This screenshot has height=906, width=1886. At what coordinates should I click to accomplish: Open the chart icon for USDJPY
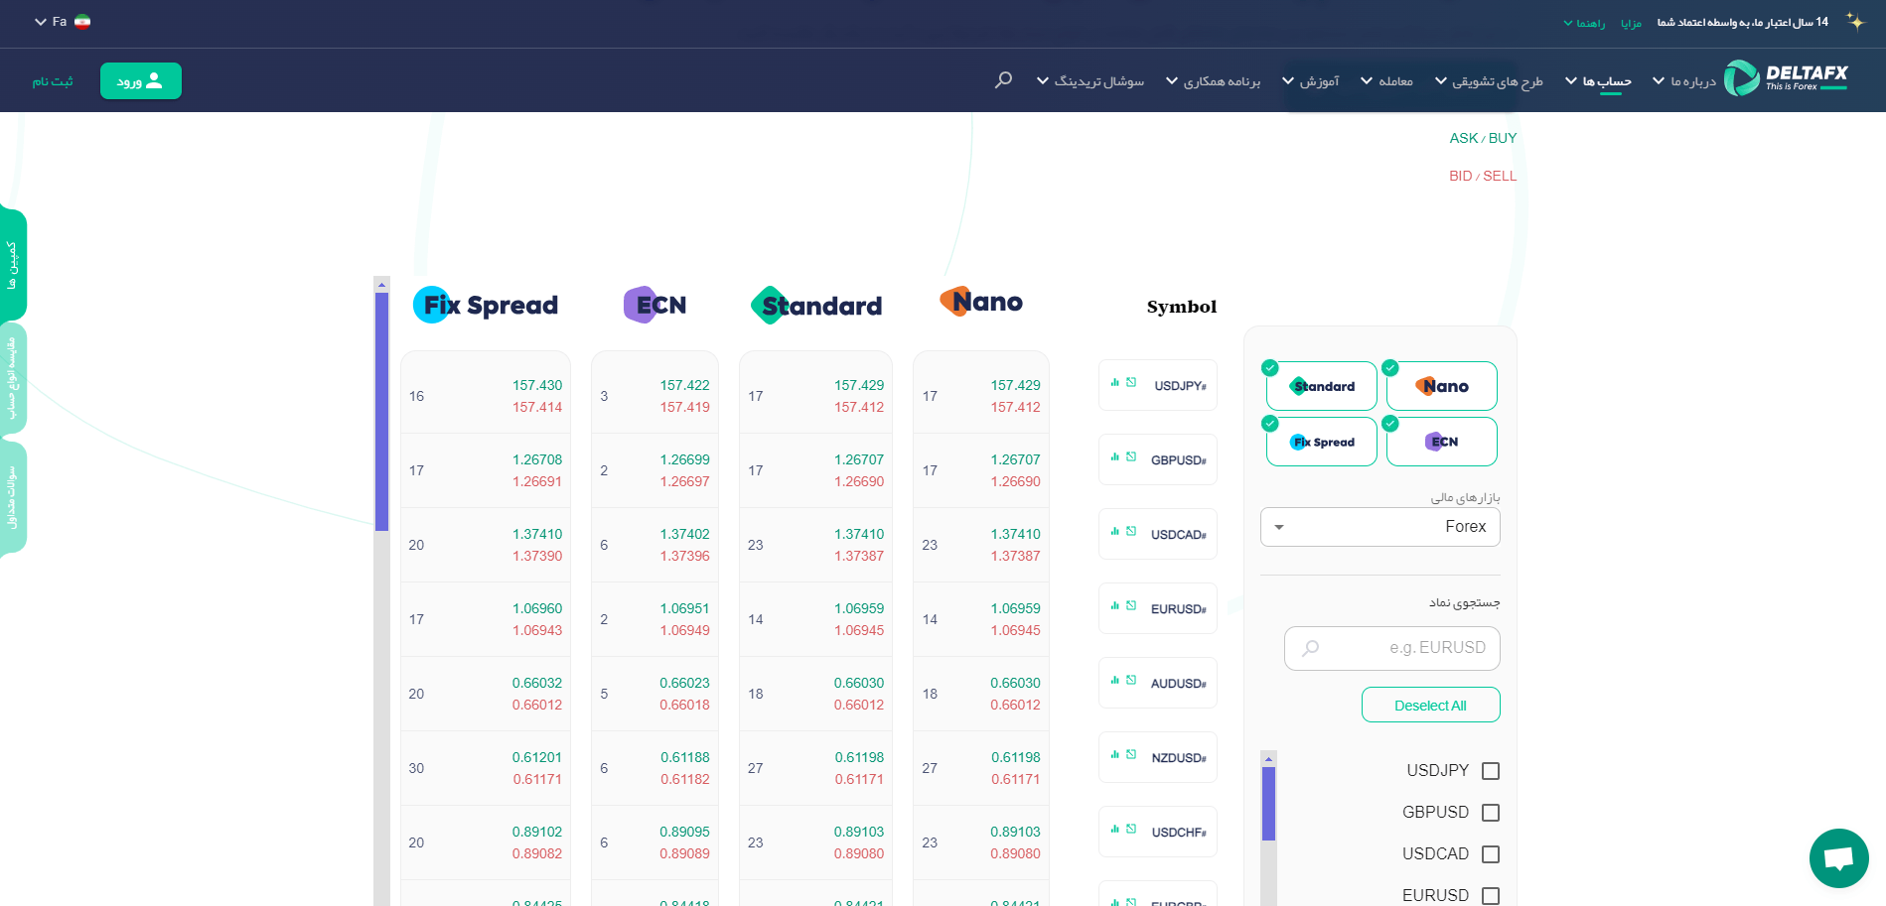point(1115,382)
